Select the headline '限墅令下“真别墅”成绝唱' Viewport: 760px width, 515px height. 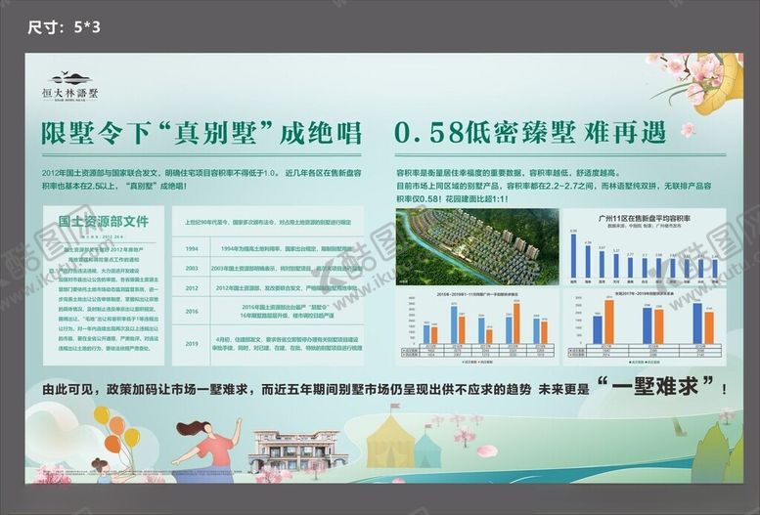201,133
